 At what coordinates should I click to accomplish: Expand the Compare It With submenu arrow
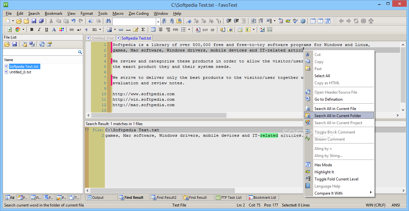(371, 193)
